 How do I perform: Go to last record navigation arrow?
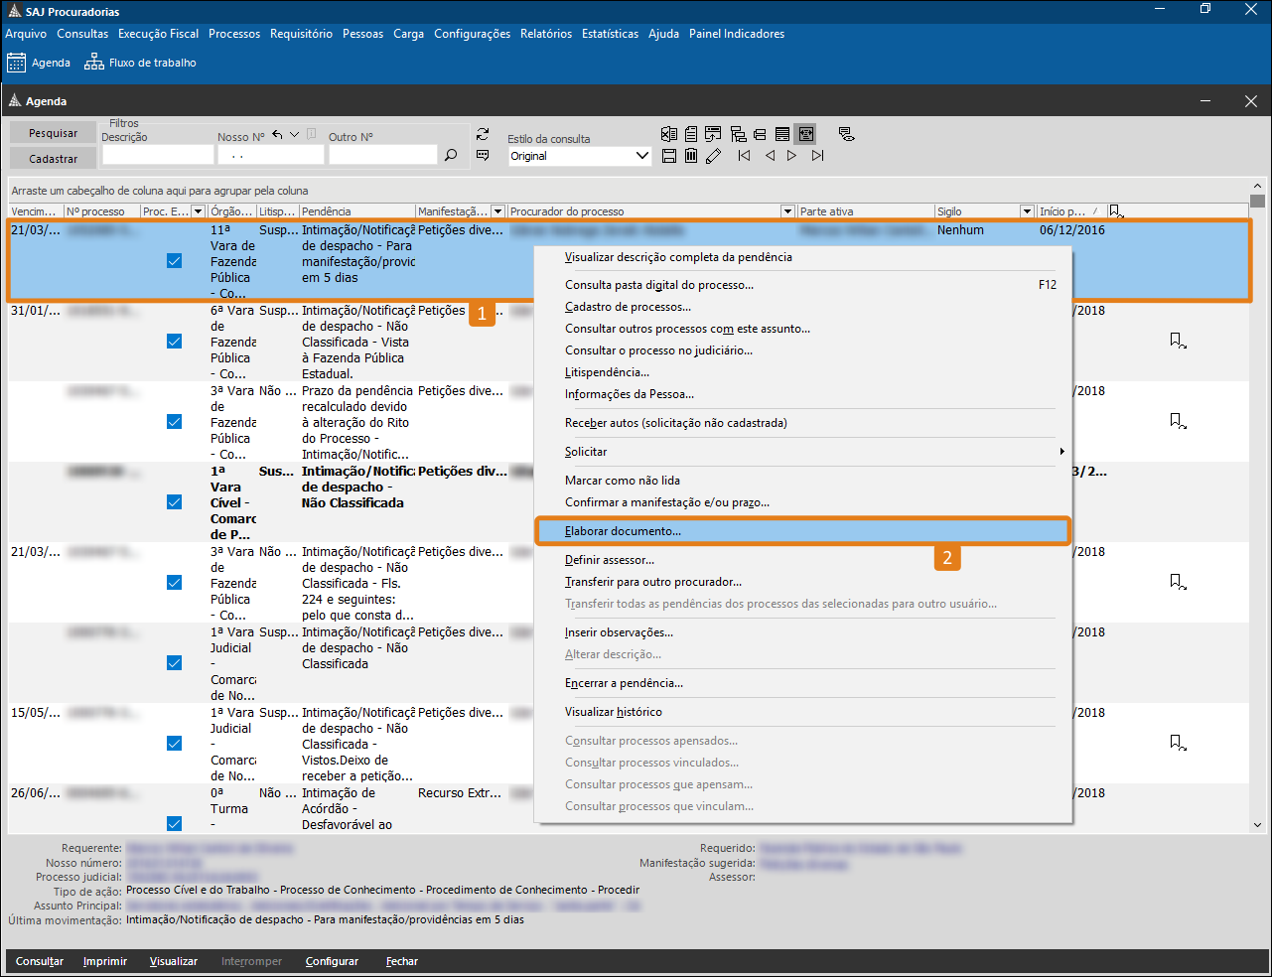click(x=817, y=156)
